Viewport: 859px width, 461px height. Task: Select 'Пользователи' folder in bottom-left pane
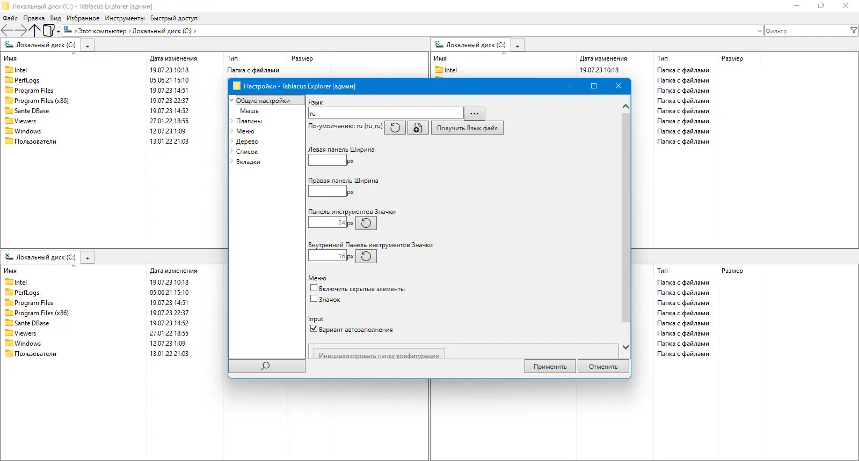click(35, 353)
